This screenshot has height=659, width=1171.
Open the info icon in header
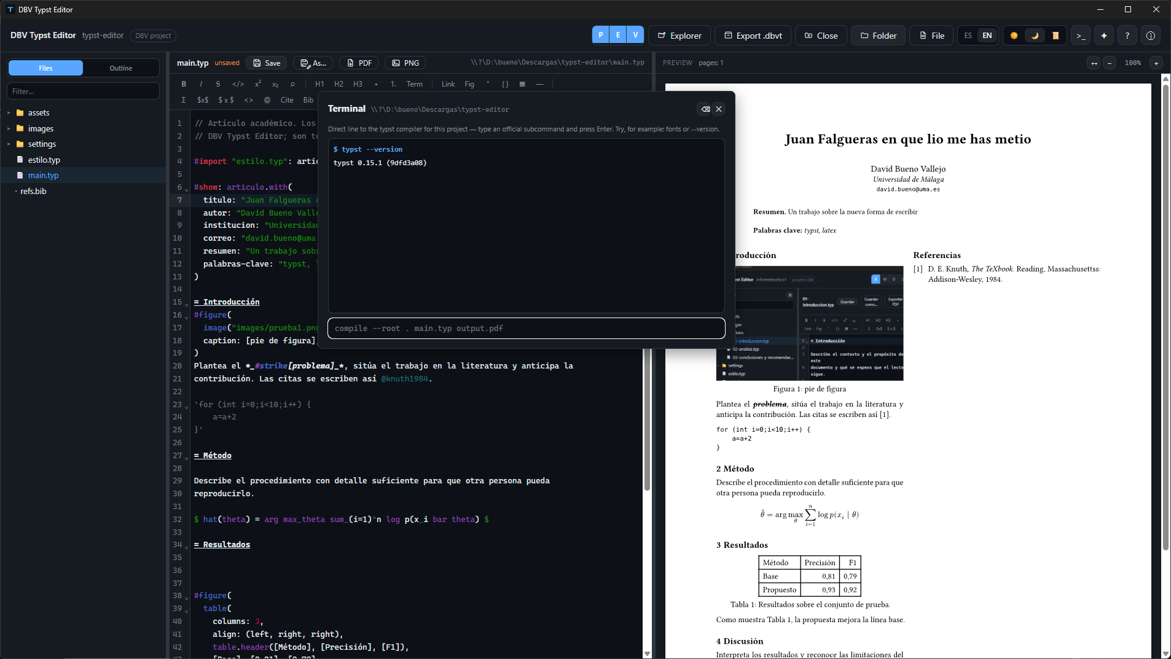(x=1151, y=36)
